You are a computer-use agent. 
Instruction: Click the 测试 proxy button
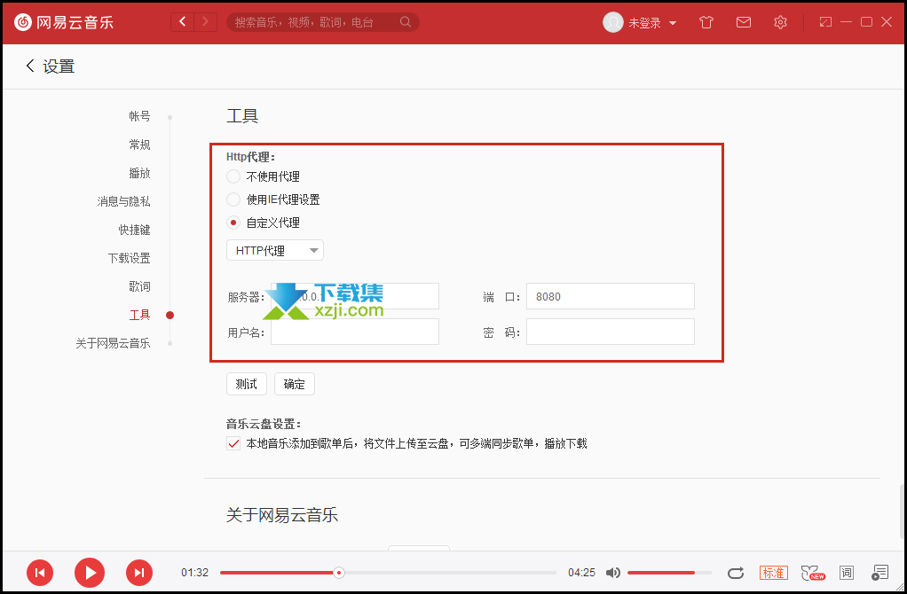coord(247,384)
